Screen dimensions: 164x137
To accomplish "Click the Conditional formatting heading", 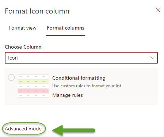I will tap(79, 78).
